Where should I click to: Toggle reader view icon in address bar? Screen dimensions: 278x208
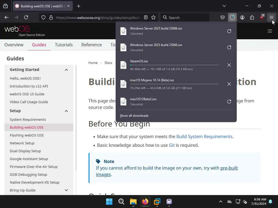(146, 17)
